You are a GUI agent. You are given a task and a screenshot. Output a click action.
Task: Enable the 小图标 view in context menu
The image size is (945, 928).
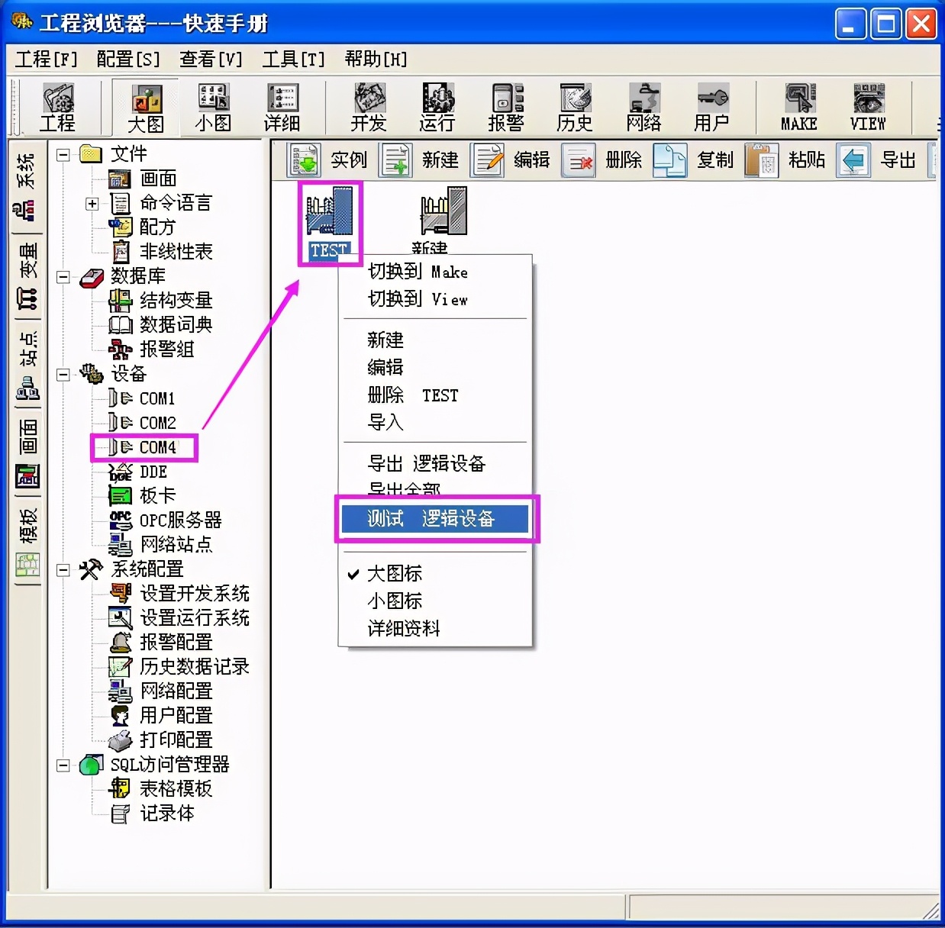[x=395, y=601]
